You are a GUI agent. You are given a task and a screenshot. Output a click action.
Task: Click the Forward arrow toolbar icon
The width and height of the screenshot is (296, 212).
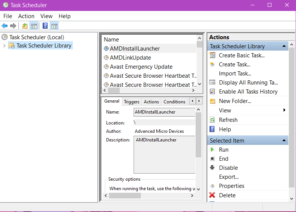pos(13,26)
